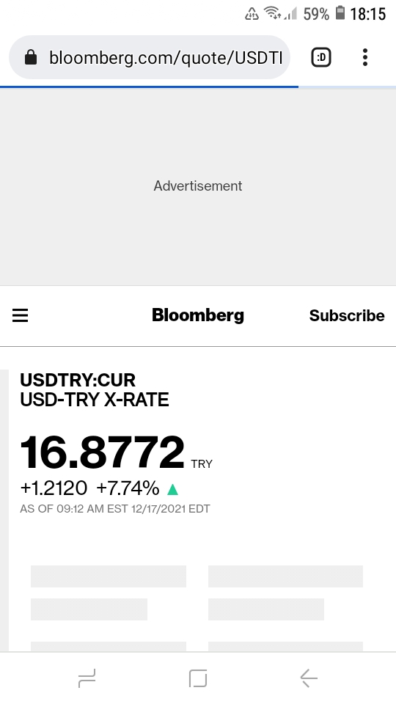Tap the +1.2120 net change value
The height and width of the screenshot is (704, 396).
coord(54,488)
